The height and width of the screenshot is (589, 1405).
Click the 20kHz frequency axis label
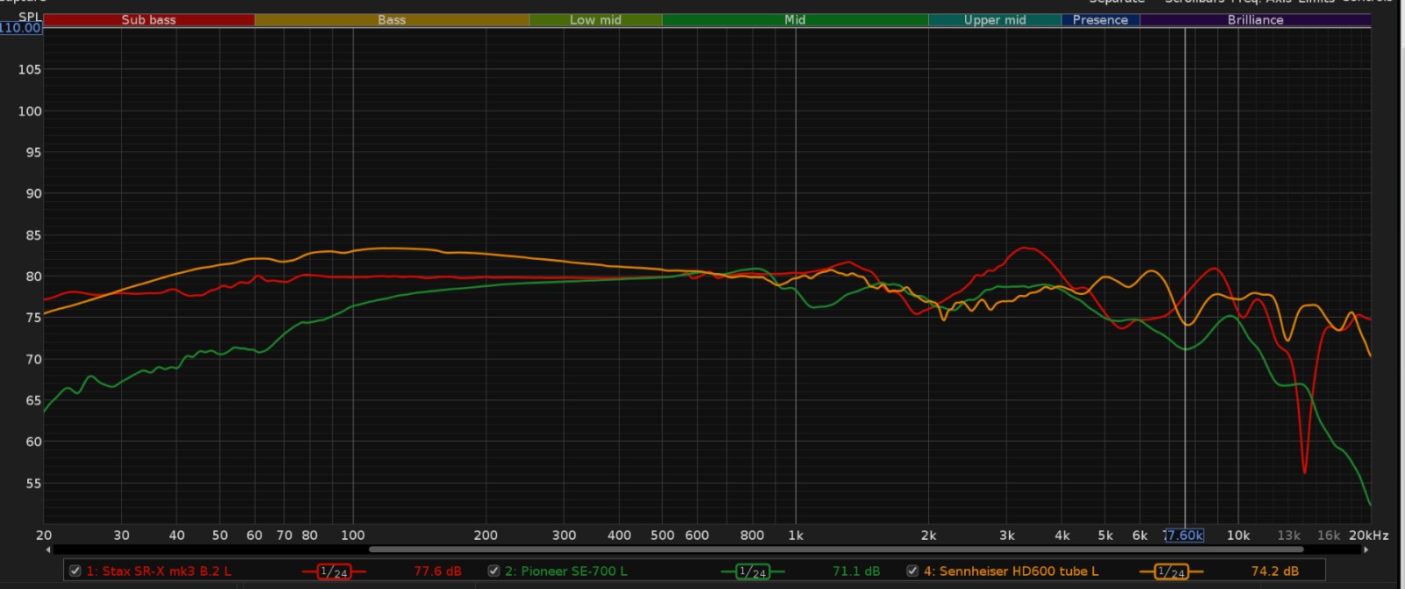(1369, 535)
